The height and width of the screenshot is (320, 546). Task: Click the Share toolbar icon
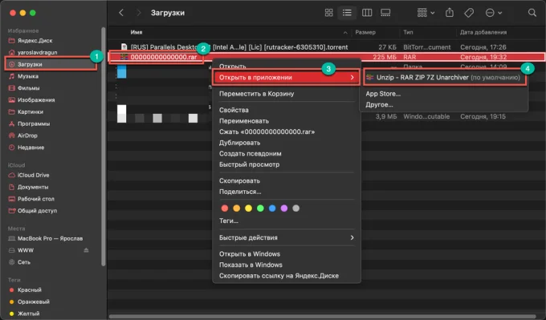pyautogui.click(x=450, y=13)
